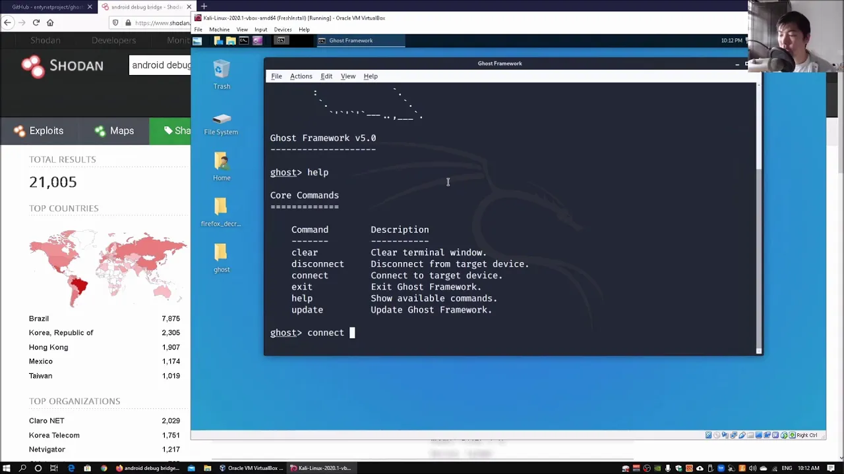Open the File System desktop icon

221,124
